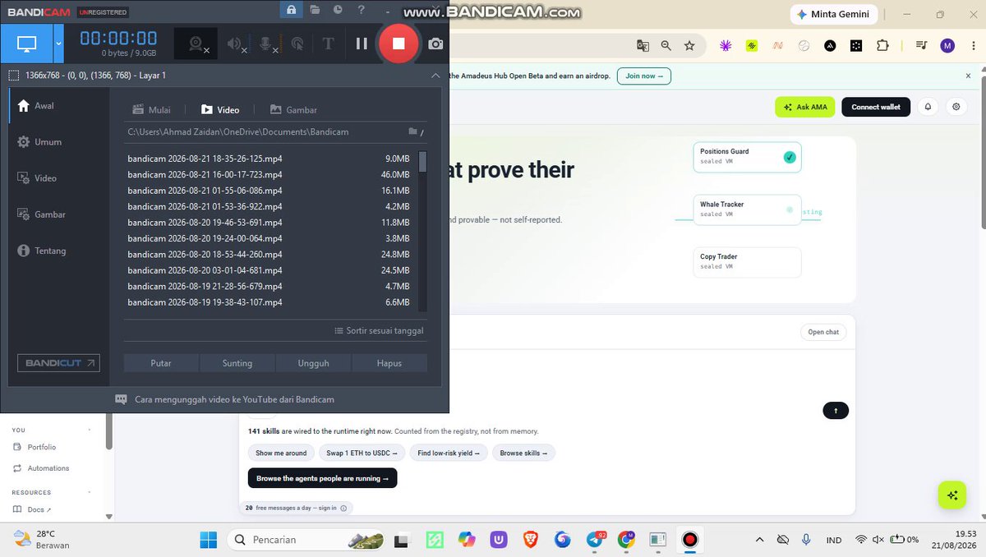Dismiss the Open Beta banner
The image size is (986, 557).
968,76
